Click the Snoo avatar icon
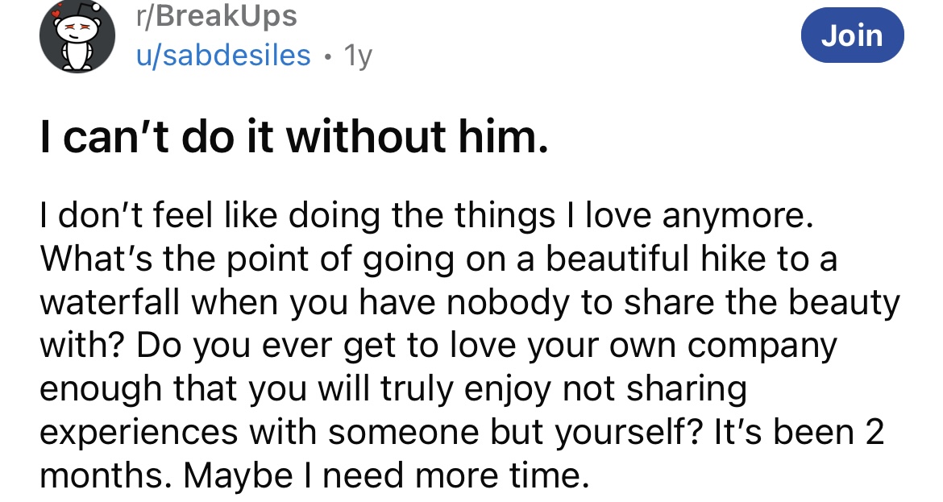The image size is (943, 502). 77,36
